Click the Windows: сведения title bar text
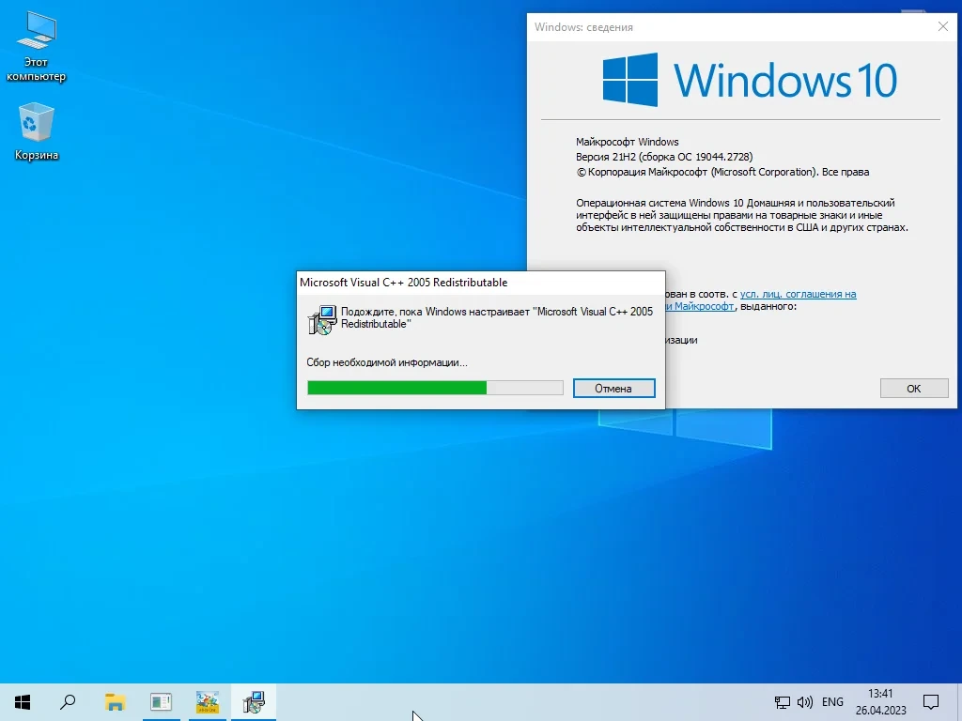This screenshot has width=962, height=721. [583, 27]
